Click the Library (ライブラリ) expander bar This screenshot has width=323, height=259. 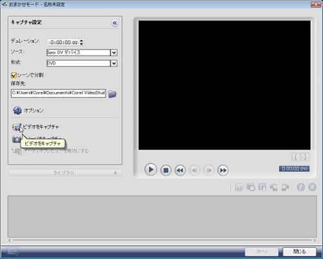click(65, 172)
